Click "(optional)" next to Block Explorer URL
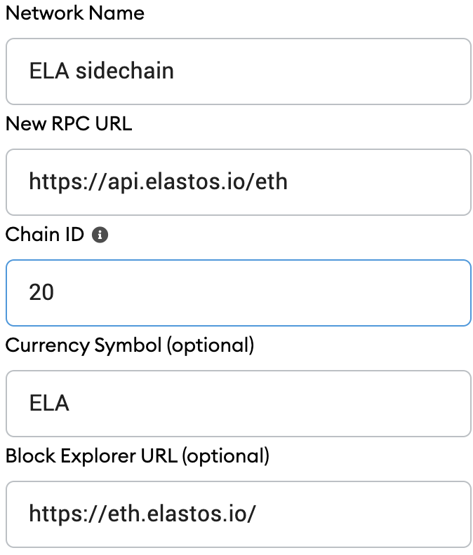 coord(225,456)
